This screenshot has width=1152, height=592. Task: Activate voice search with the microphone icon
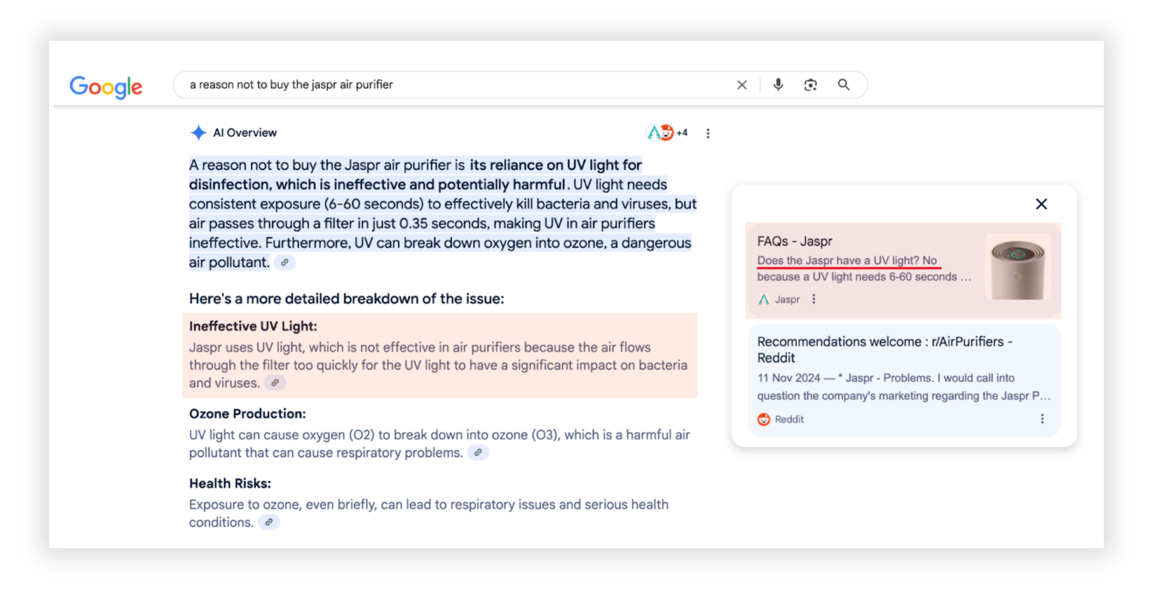pos(778,85)
